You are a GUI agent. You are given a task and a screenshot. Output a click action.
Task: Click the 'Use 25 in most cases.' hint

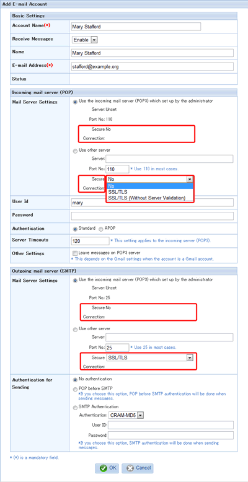coord(153,348)
